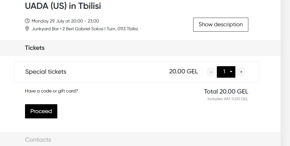290x146 pixels.
Task: Decrease ticket quantity with minus button
Action: point(211,72)
